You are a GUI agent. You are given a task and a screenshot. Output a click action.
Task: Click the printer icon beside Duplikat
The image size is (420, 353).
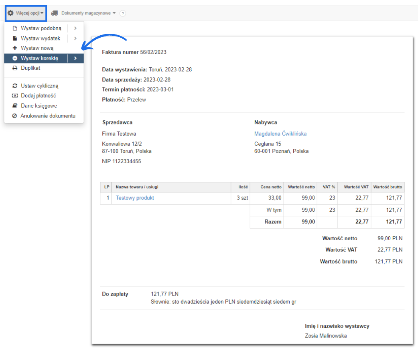coord(15,68)
